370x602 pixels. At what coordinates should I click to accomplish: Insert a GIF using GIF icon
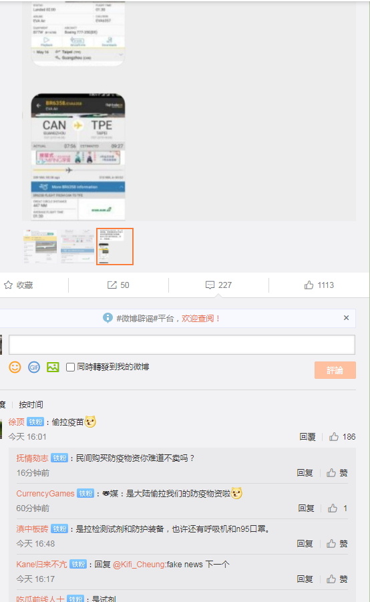34,367
